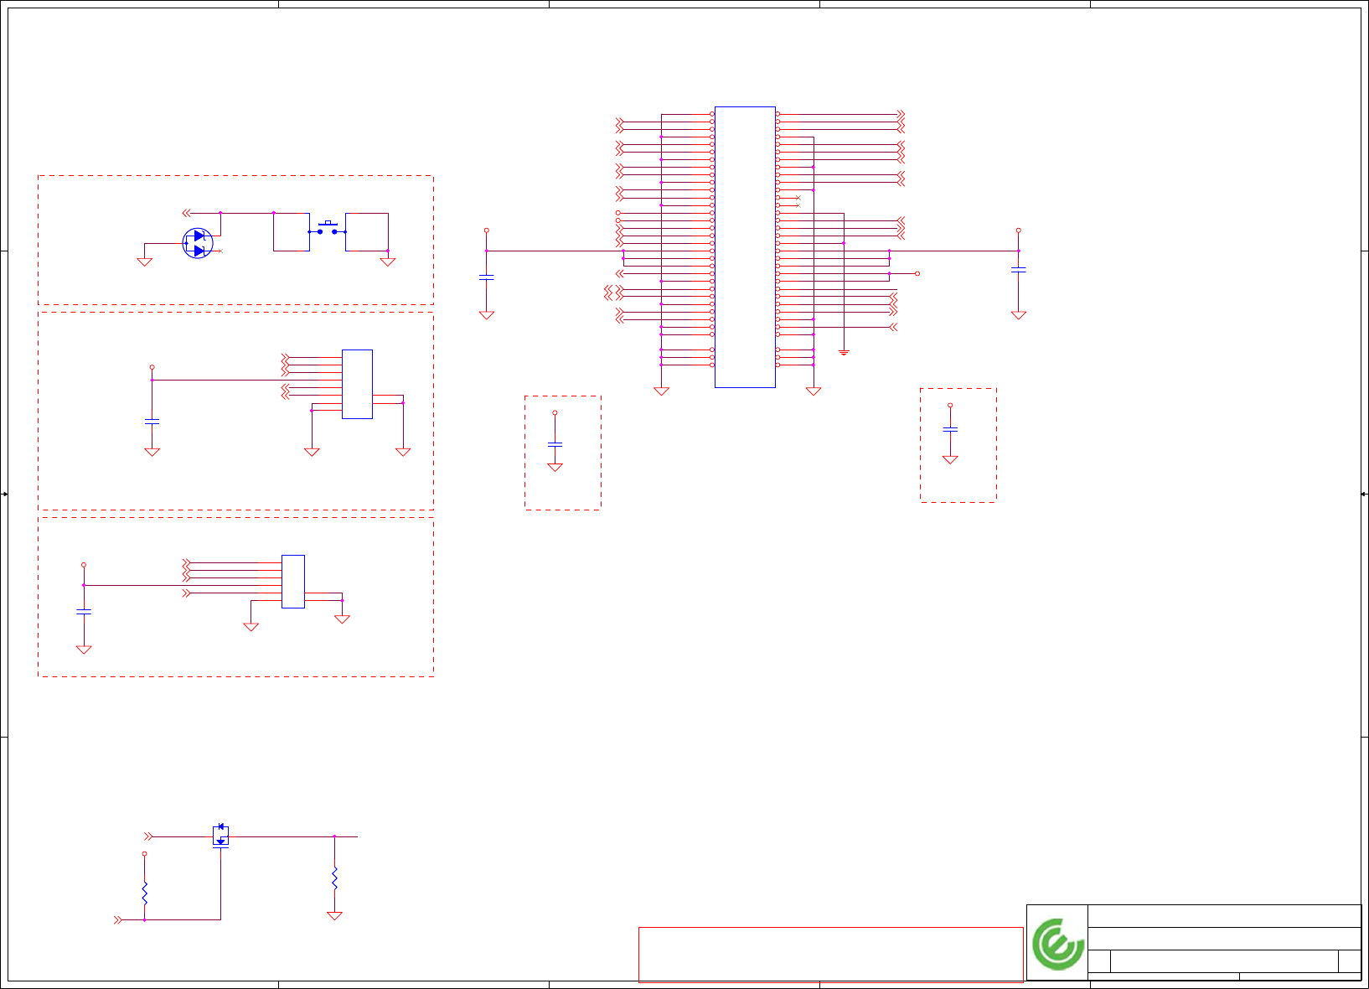This screenshot has width=1369, height=989.
Task: Click the green company logo in the title block
Action: pyautogui.click(x=1058, y=944)
